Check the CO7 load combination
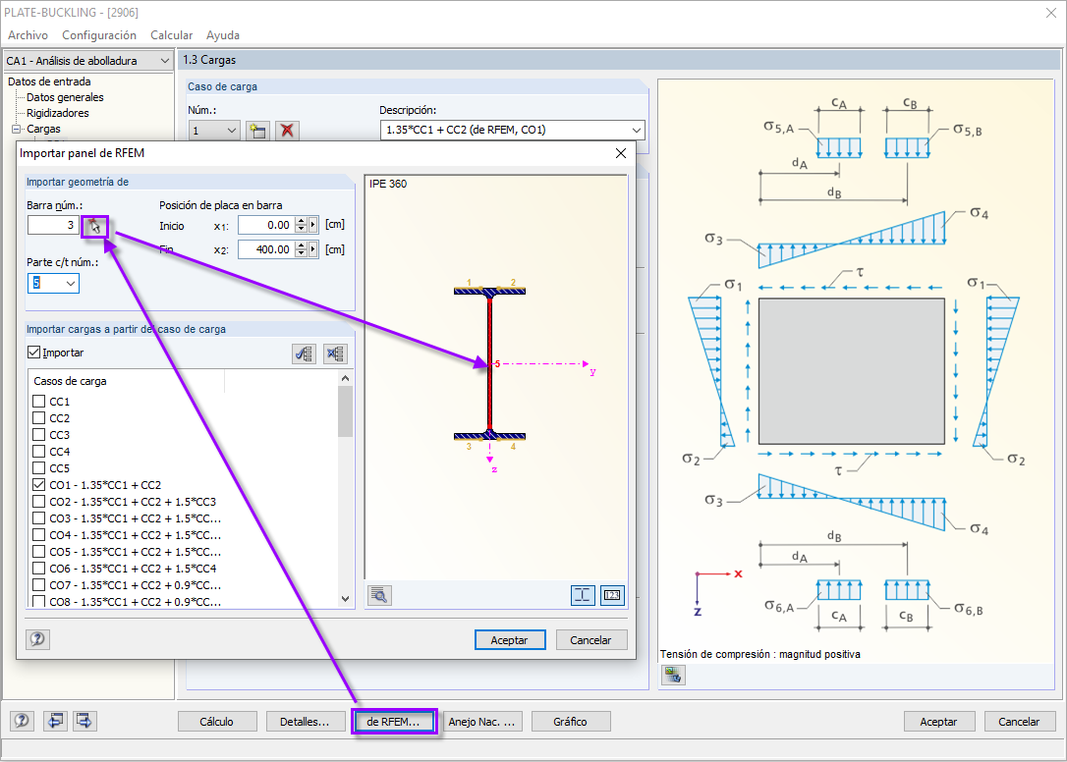 click(38, 585)
